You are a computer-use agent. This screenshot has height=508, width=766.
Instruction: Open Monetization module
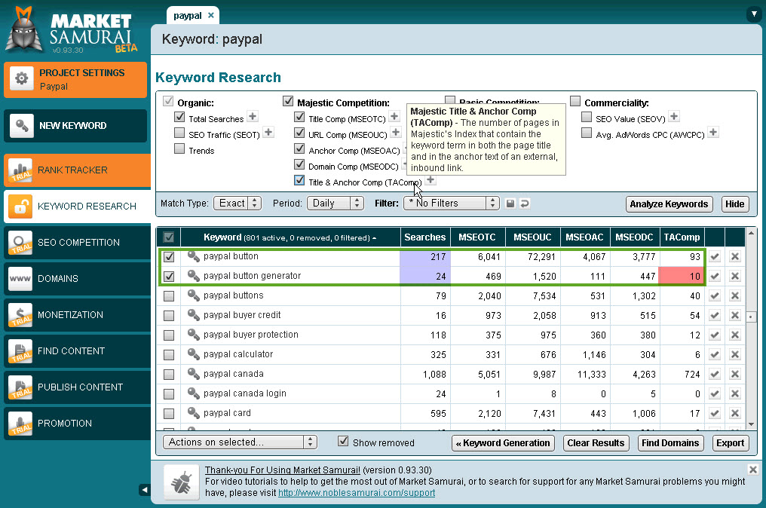77,314
